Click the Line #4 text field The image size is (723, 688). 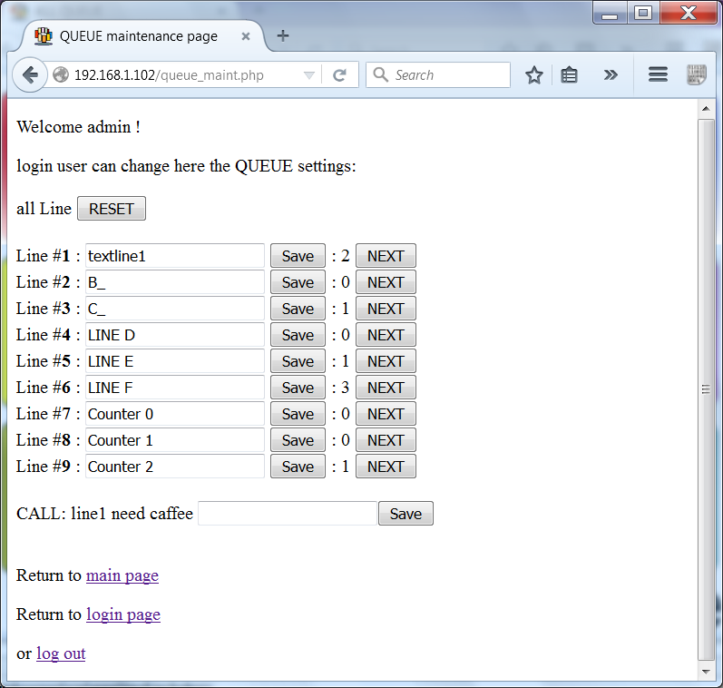174,335
